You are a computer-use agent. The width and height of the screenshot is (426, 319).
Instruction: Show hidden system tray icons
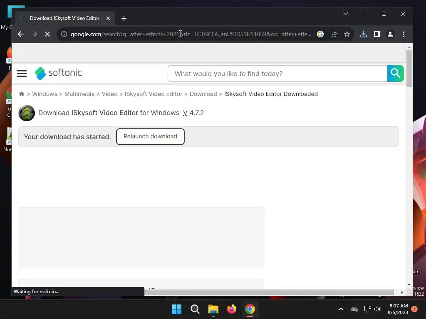pos(341,309)
